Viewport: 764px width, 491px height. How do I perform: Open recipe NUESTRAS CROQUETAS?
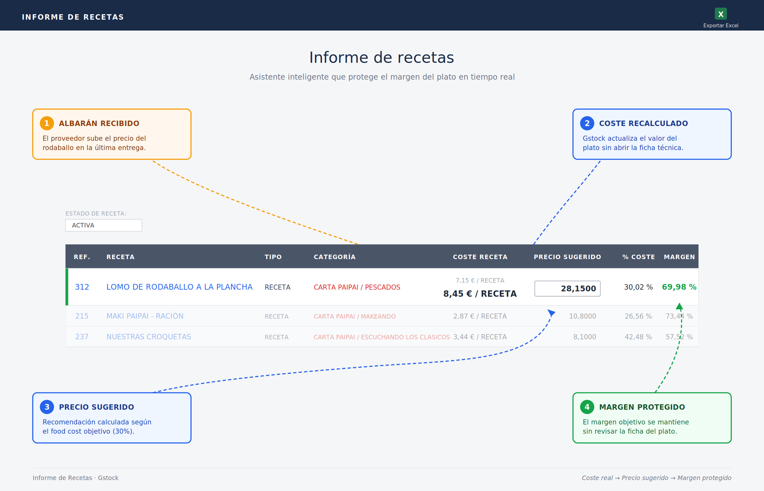[x=149, y=337]
